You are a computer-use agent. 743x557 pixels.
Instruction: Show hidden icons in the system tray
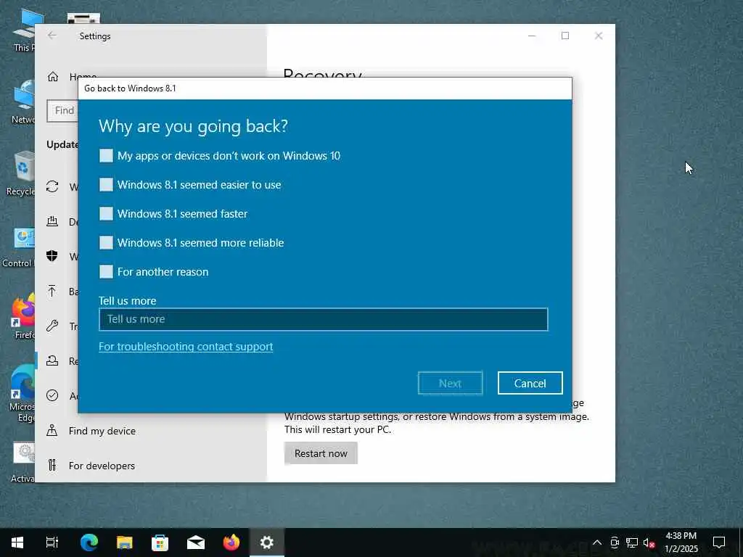597,542
